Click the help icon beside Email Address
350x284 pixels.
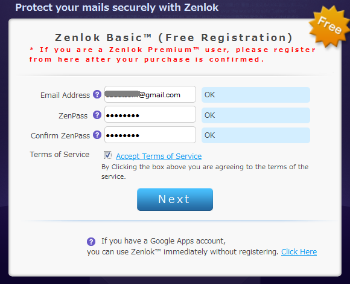(x=97, y=94)
